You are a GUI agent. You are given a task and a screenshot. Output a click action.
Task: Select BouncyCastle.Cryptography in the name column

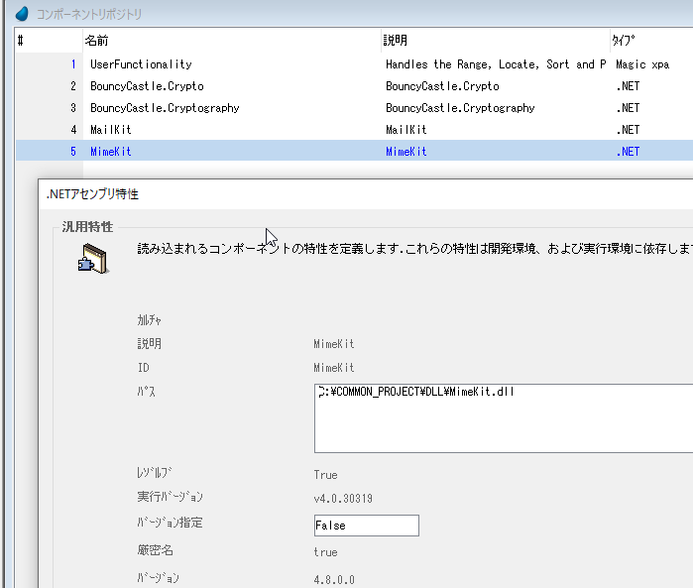coord(165,108)
